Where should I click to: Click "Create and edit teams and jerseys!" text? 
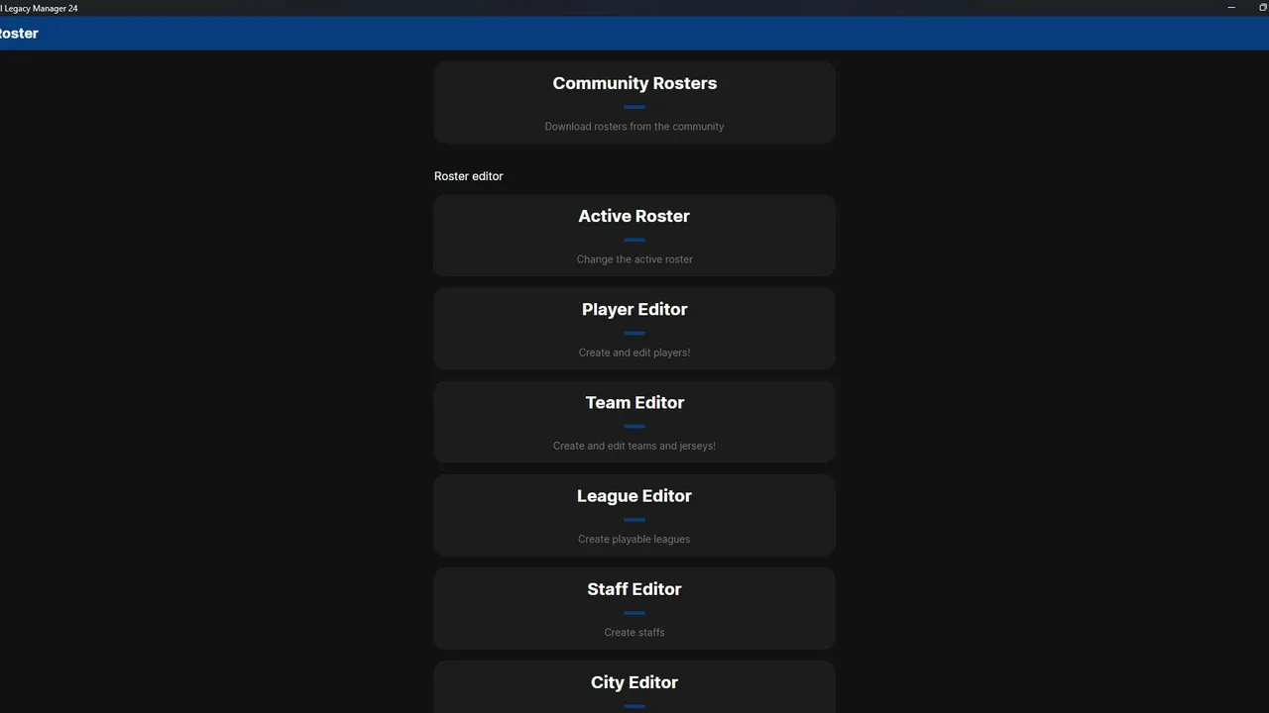point(634,446)
